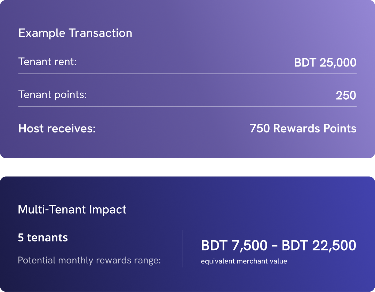This screenshot has width=375, height=292.
Task: Click the word Impact in the lower heading
Action: click(x=107, y=210)
